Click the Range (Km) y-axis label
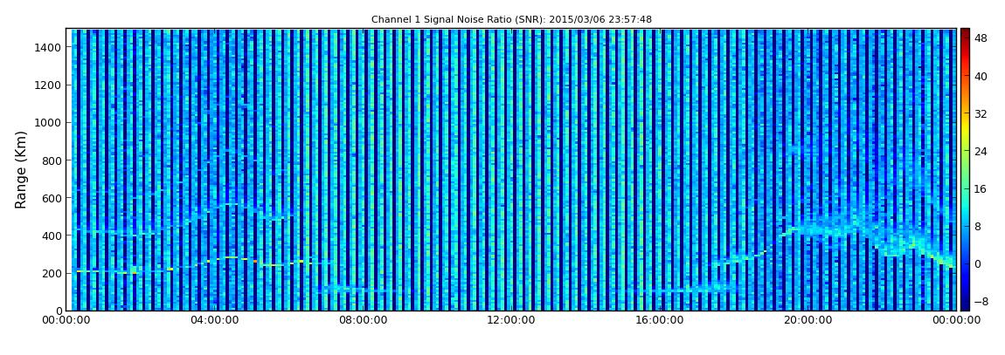 [x=21, y=169]
